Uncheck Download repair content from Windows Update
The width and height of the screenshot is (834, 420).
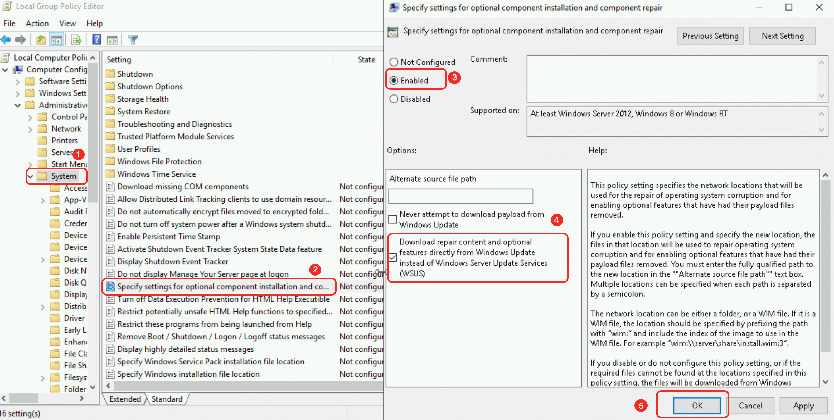pyautogui.click(x=392, y=257)
